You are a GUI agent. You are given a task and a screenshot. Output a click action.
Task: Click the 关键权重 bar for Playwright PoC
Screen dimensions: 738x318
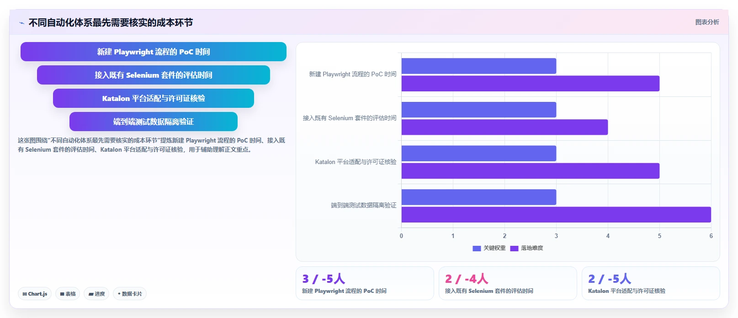[x=479, y=66]
